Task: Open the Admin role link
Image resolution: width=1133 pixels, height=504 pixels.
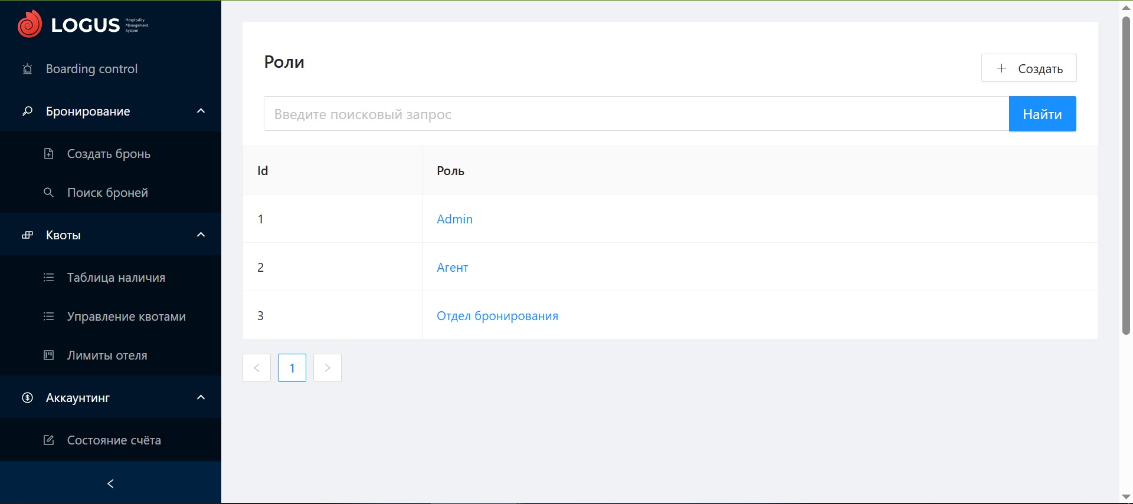Action: click(454, 219)
